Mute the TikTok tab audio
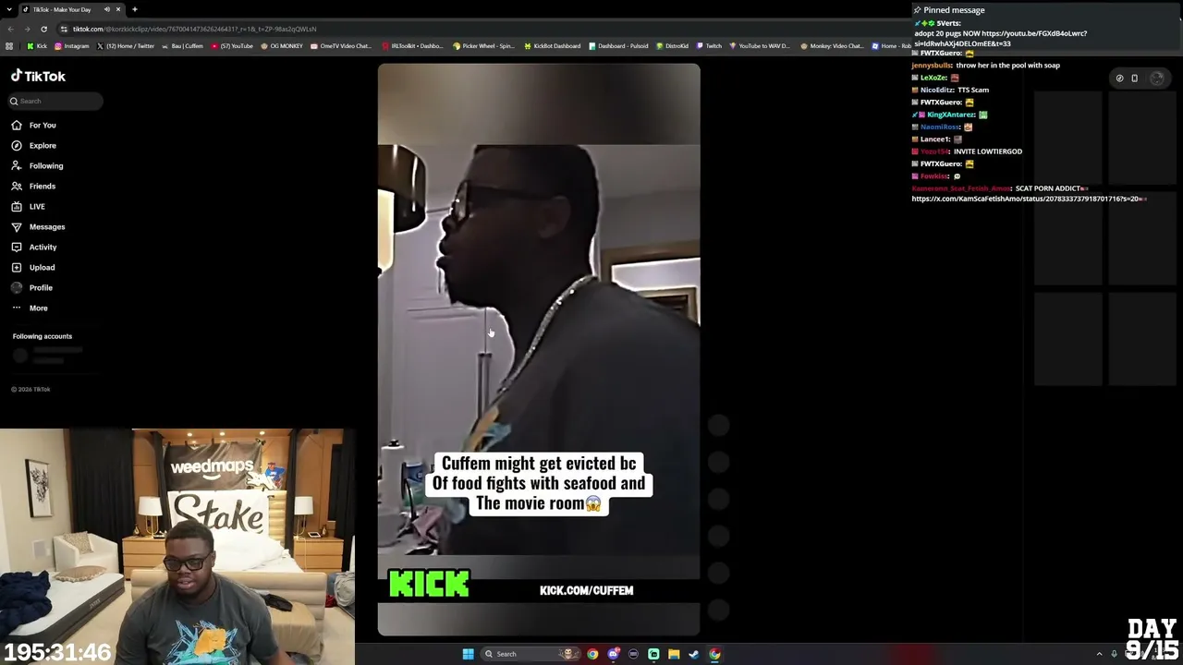Image resolution: width=1183 pixels, height=665 pixels. click(107, 9)
